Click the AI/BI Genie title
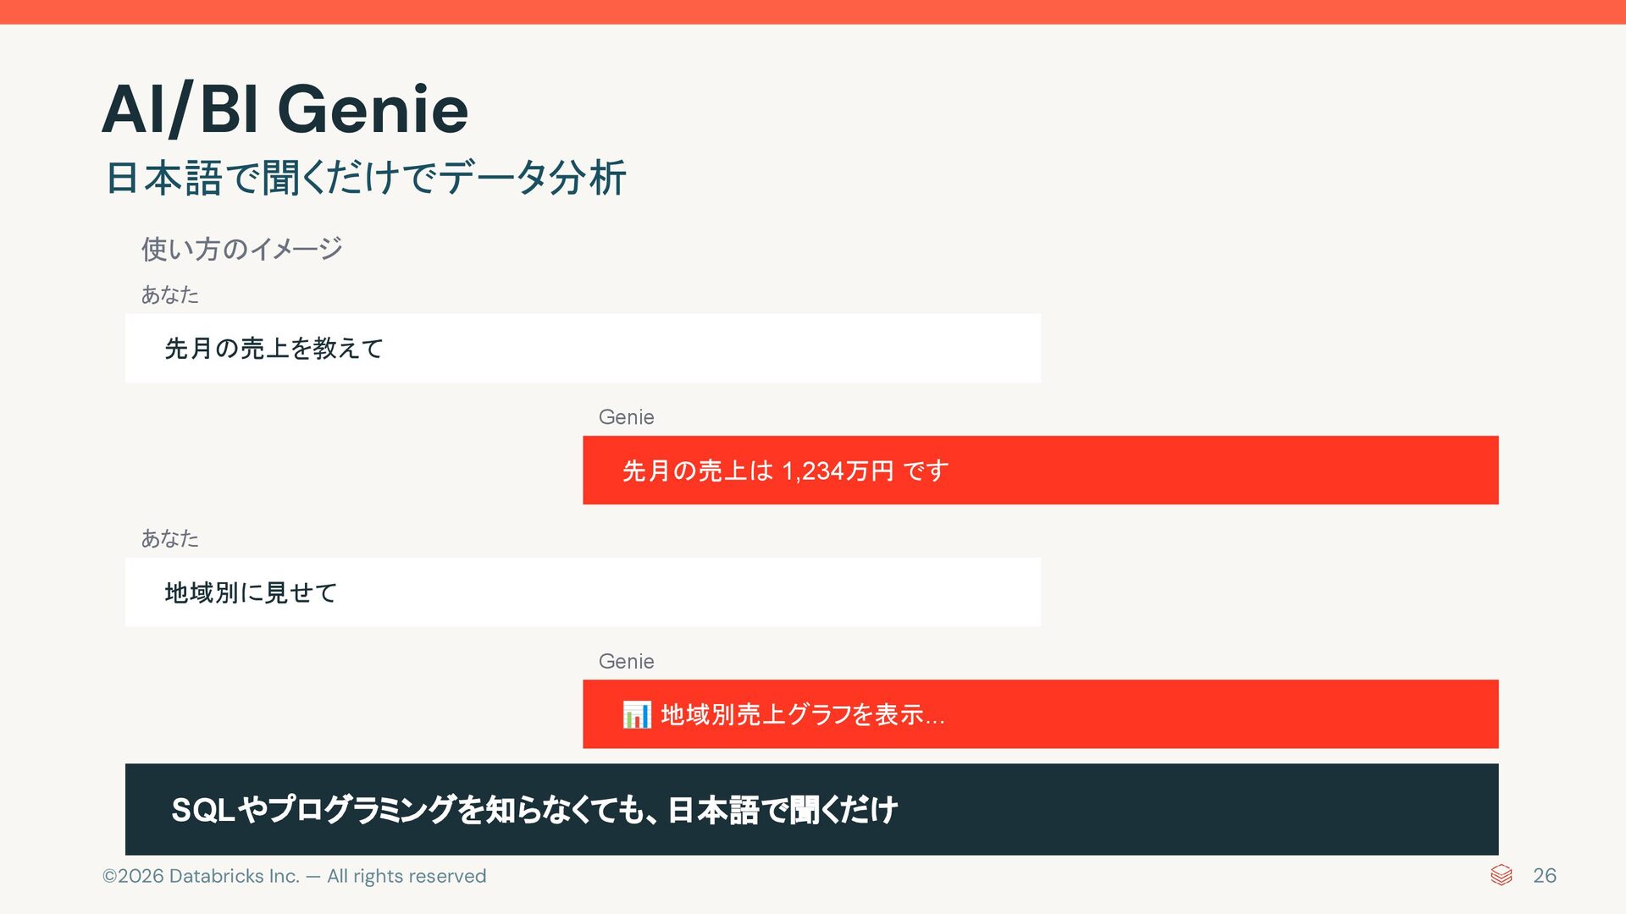 tap(285, 109)
